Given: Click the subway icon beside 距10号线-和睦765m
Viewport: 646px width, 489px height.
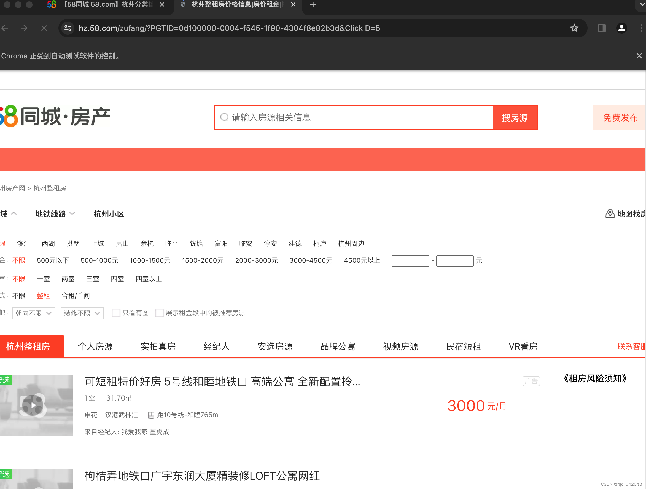Looking at the screenshot, I should pos(151,415).
